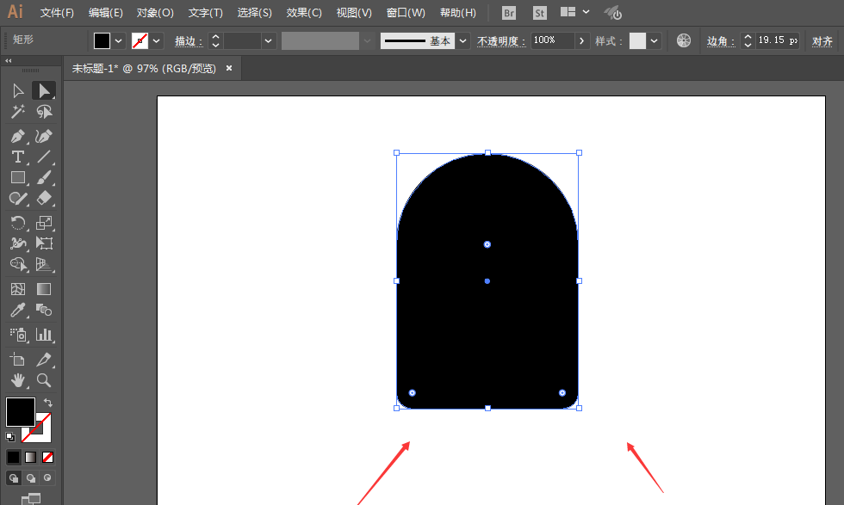
Task: Set paint mode to Gradient
Action: [31, 457]
